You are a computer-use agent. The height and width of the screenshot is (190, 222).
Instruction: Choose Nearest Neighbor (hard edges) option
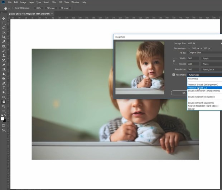[204, 106]
